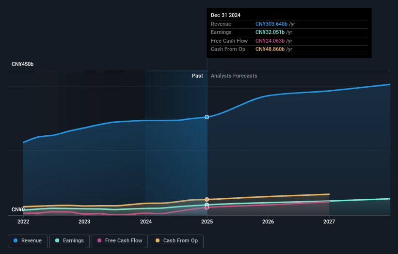This screenshot has height=254, width=398.
Task: Click the 2024 x-axis label
Action: tap(146, 222)
